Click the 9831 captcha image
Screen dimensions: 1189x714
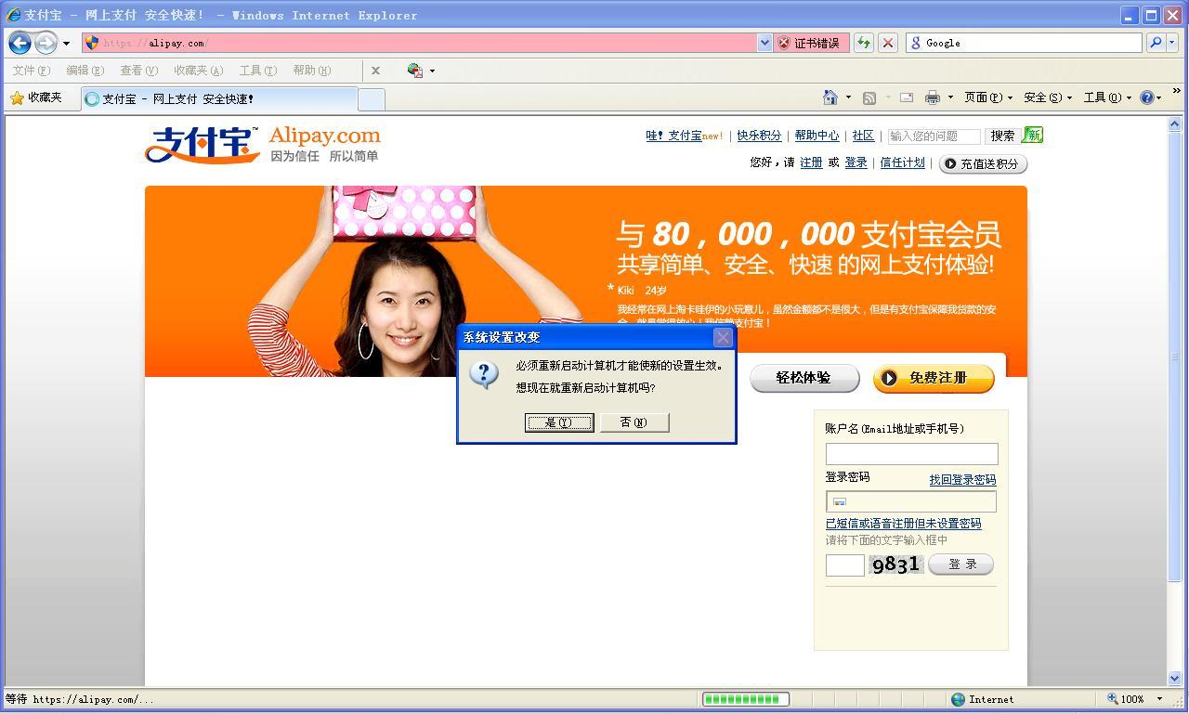coord(896,565)
